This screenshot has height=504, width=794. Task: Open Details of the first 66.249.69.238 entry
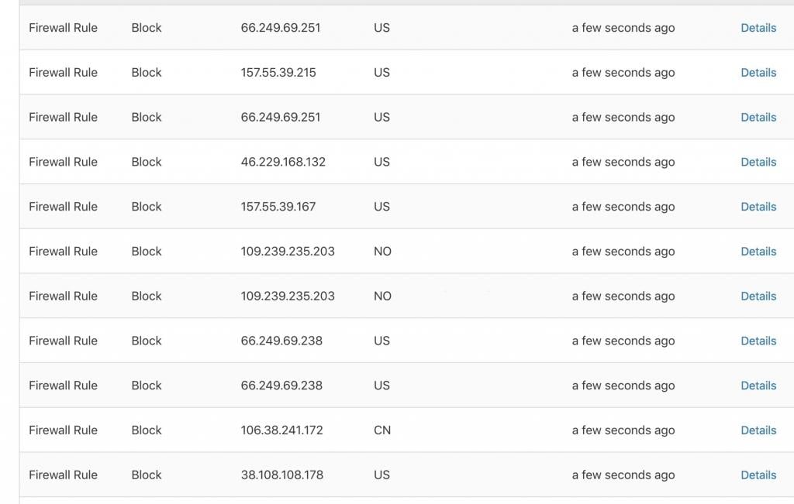(758, 341)
